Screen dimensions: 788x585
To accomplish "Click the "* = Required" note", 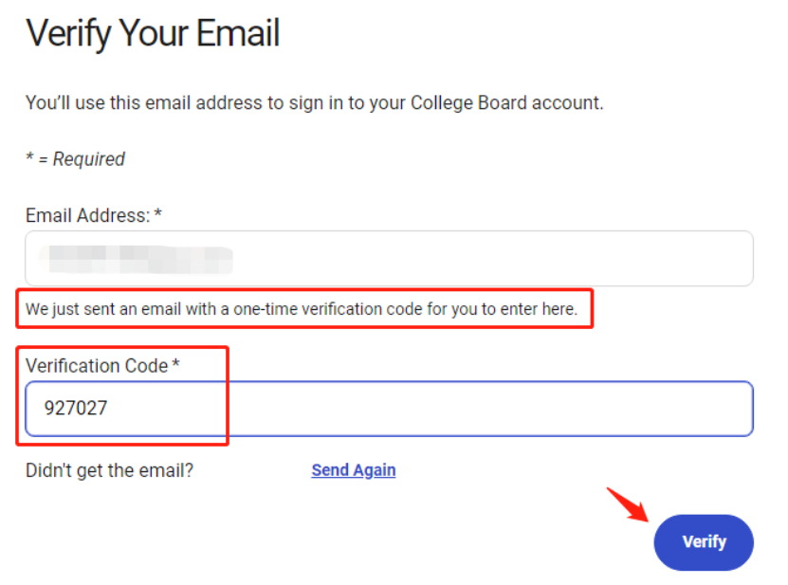I will (x=75, y=159).
